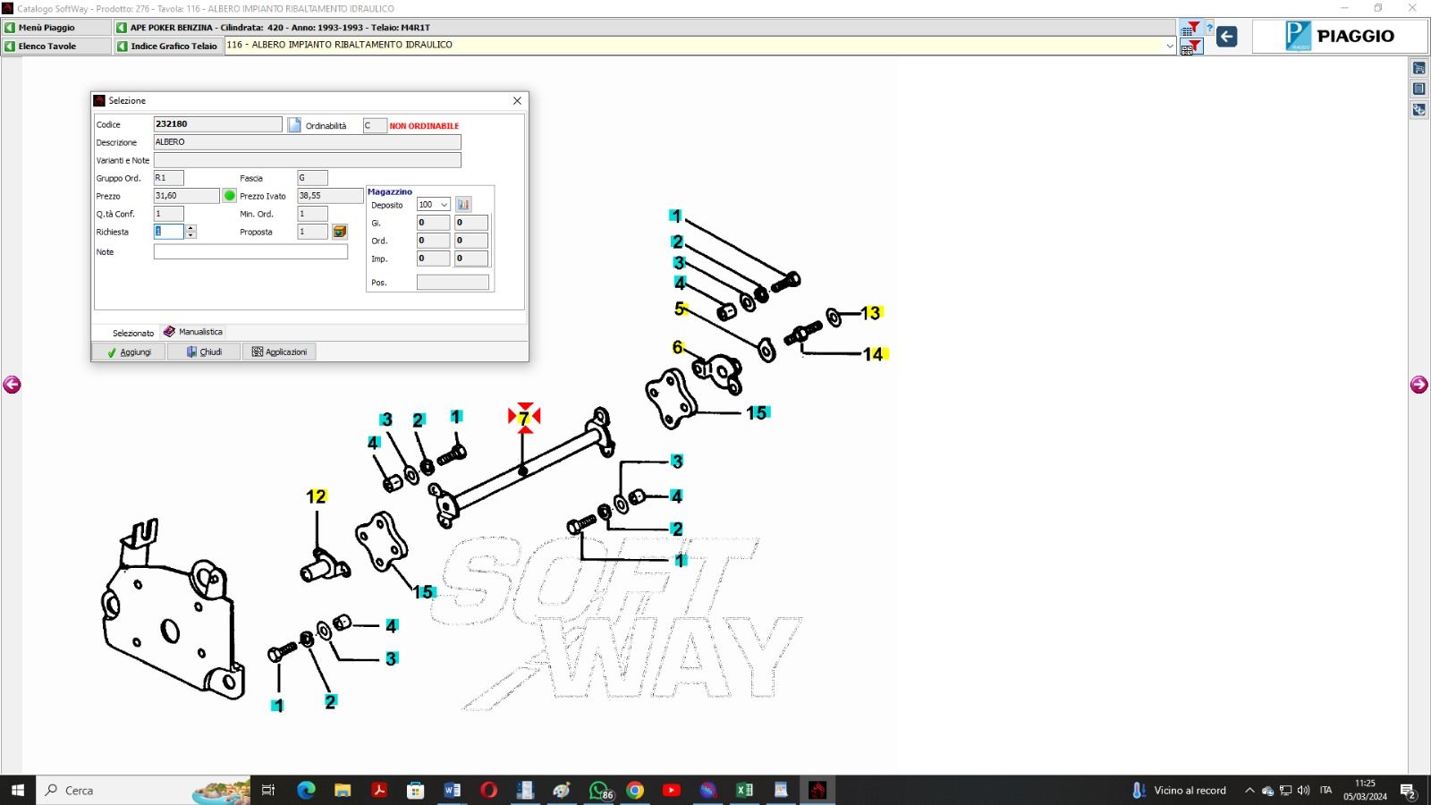Click inside the Note text field
This screenshot has height=805, width=1431.
click(x=250, y=252)
